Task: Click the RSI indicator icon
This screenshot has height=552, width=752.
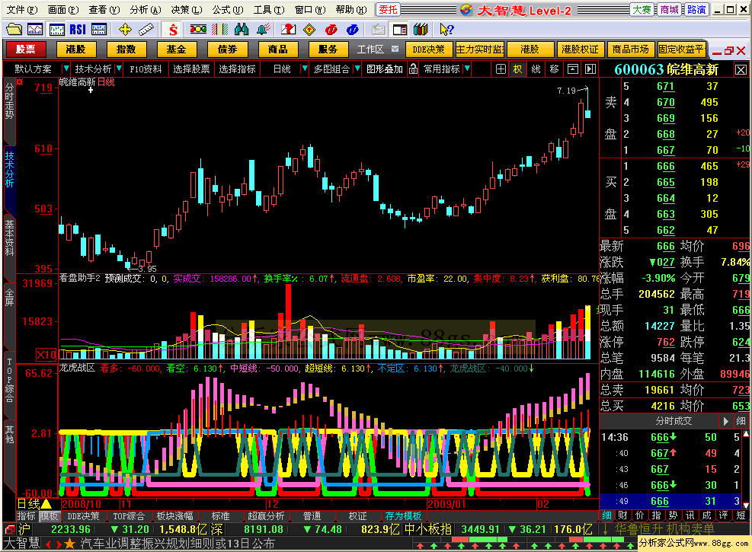Action: [78, 30]
